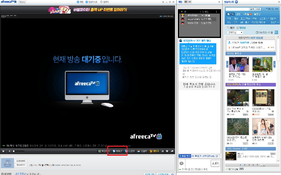Click the broadcast list scrollbar up arrow

coord(278,37)
